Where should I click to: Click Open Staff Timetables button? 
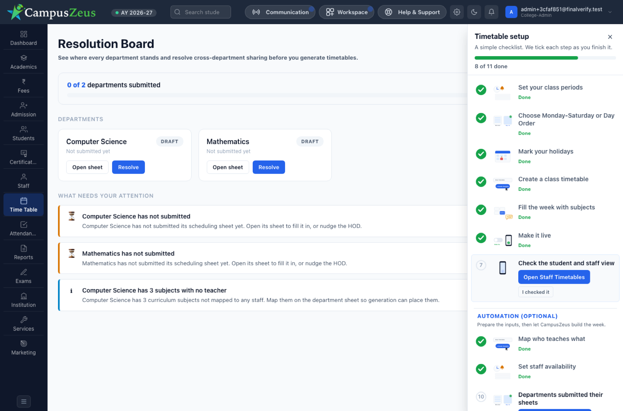(554, 277)
